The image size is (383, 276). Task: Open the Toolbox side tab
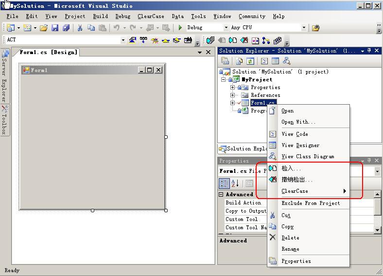tap(5, 120)
